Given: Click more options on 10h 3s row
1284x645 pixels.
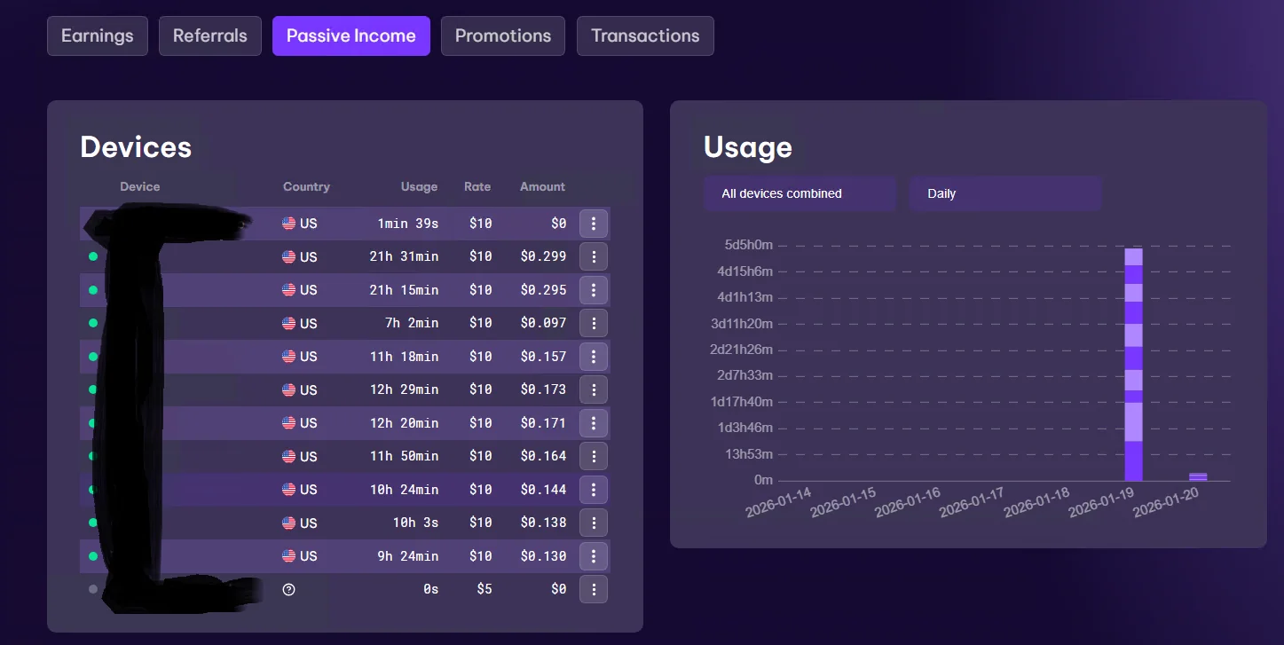Looking at the screenshot, I should pyautogui.click(x=594, y=523).
